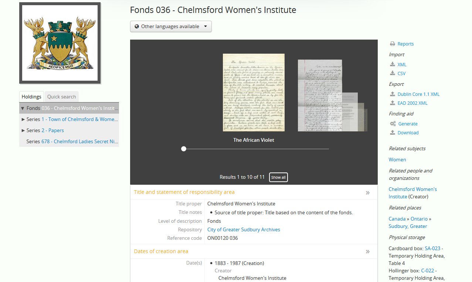Select the Holdings tab
The height and width of the screenshot is (282, 472).
tap(31, 97)
